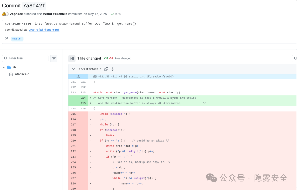Click inside the Filter files field
Viewport: 297px width, 190px height.
28,58
